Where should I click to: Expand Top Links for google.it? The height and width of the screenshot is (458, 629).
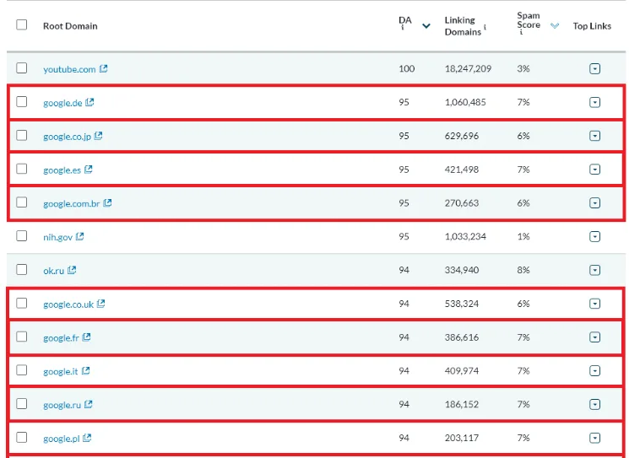[x=595, y=371]
